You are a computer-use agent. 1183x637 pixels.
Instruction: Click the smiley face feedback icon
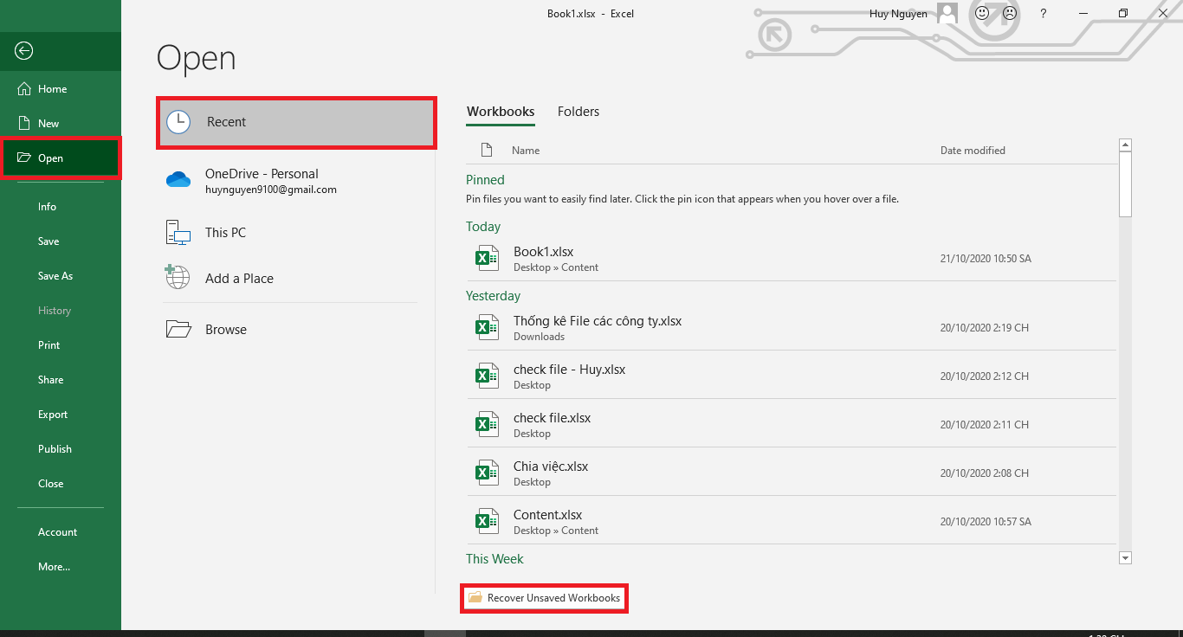[982, 13]
